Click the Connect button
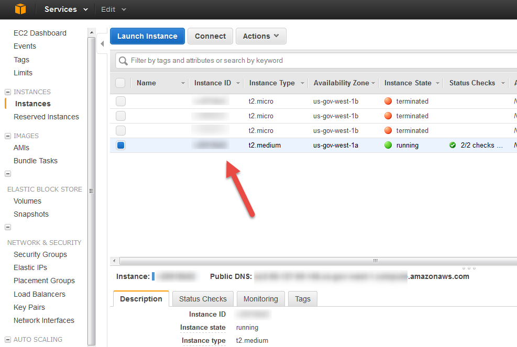Screen dimensions: 517x347 click(210, 36)
